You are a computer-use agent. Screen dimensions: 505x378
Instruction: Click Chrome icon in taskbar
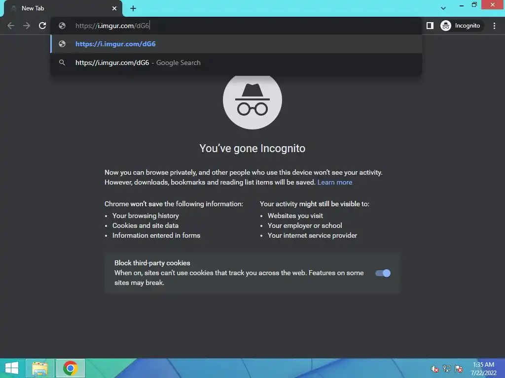71,368
